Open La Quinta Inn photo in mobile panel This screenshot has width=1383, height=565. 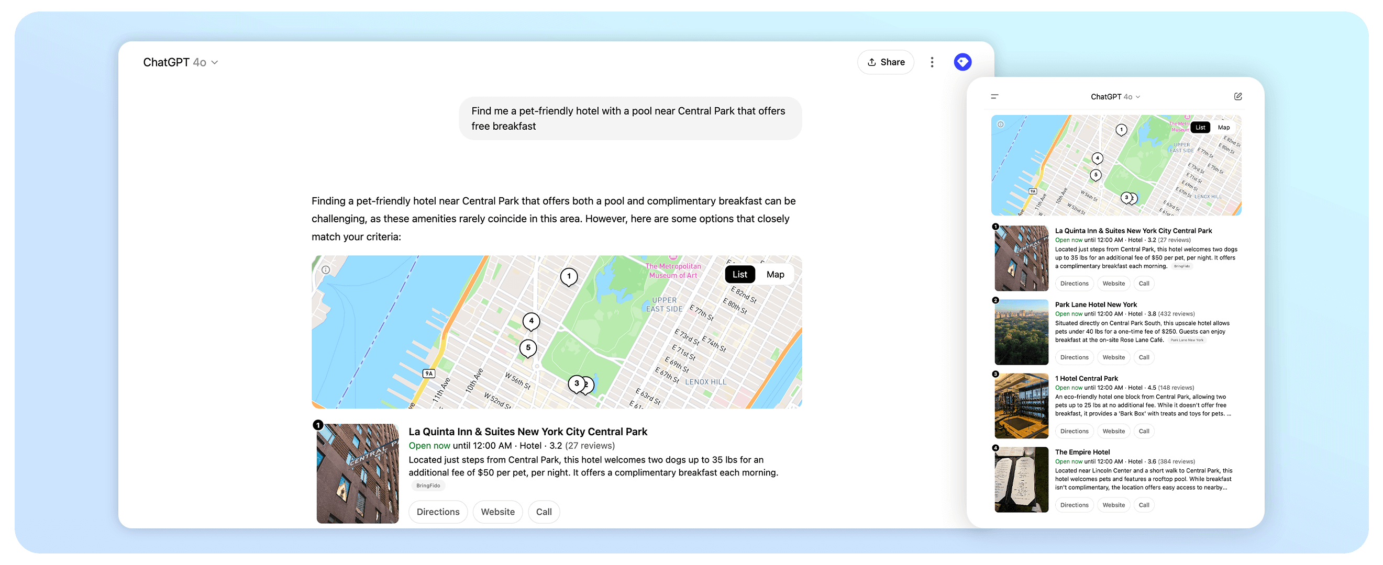[1021, 258]
